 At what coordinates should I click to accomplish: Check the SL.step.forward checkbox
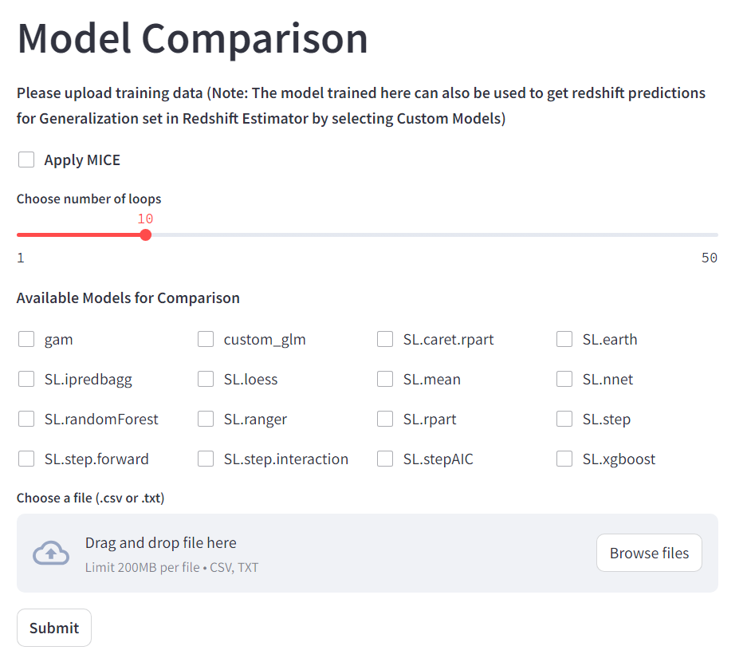coord(26,459)
